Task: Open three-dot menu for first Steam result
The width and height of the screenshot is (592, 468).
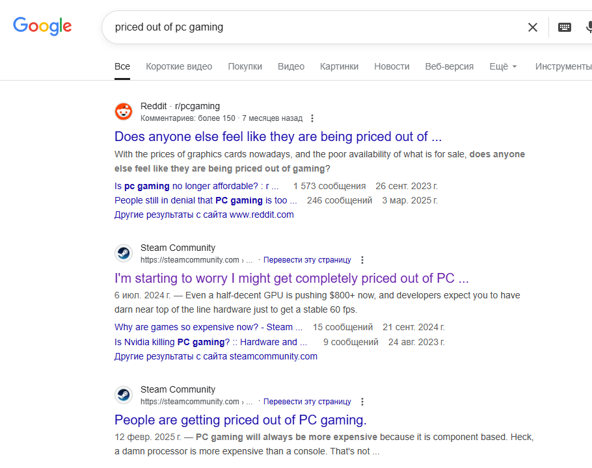Action: pos(362,260)
